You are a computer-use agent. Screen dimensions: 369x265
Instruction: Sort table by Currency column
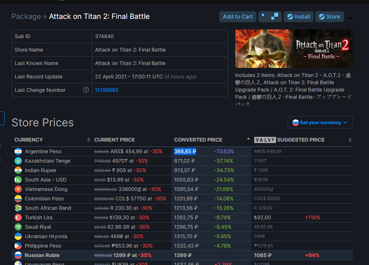pos(52,140)
